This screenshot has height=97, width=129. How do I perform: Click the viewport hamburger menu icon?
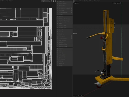(74, 1)
